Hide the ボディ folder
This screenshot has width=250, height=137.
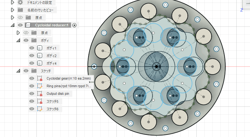pyautogui.click(x=26, y=40)
